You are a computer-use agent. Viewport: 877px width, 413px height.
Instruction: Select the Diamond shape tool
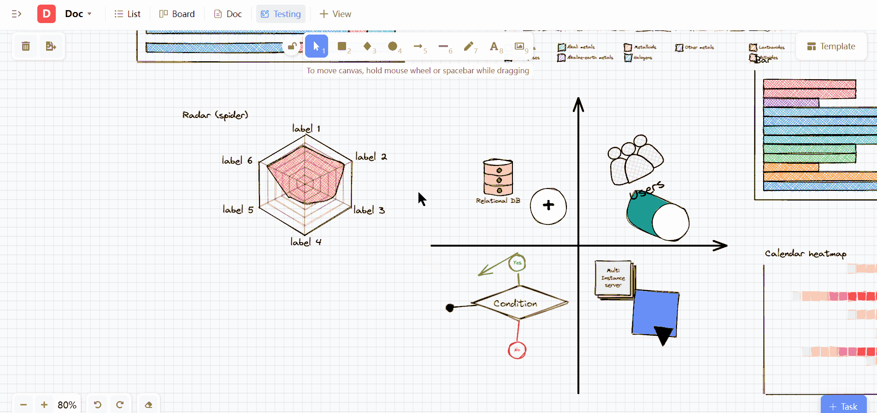(x=367, y=46)
